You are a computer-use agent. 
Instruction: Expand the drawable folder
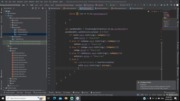point(8,48)
